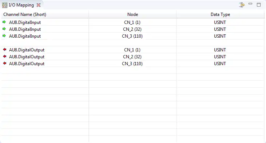Click CN_1 (1) node of DigitalInput
The width and height of the screenshot is (266, 143).
(x=132, y=22)
